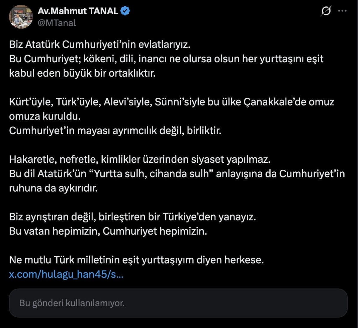Viewport: 358px width, 328px height.
Task: Follow the x.com/hulagu_han45 link
Action: coord(66,274)
